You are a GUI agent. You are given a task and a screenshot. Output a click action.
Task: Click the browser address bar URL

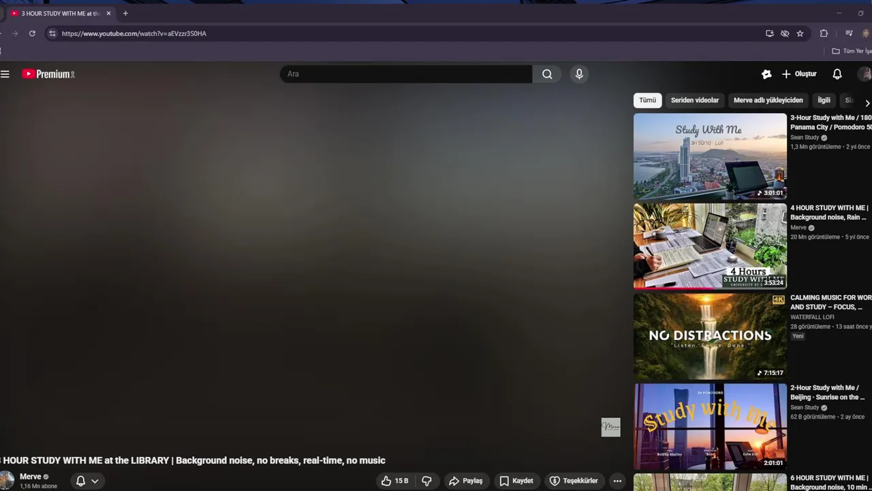pyautogui.click(x=134, y=33)
